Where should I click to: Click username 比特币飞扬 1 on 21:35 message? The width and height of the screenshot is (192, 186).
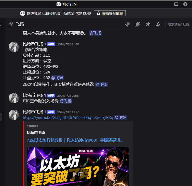click(34, 44)
